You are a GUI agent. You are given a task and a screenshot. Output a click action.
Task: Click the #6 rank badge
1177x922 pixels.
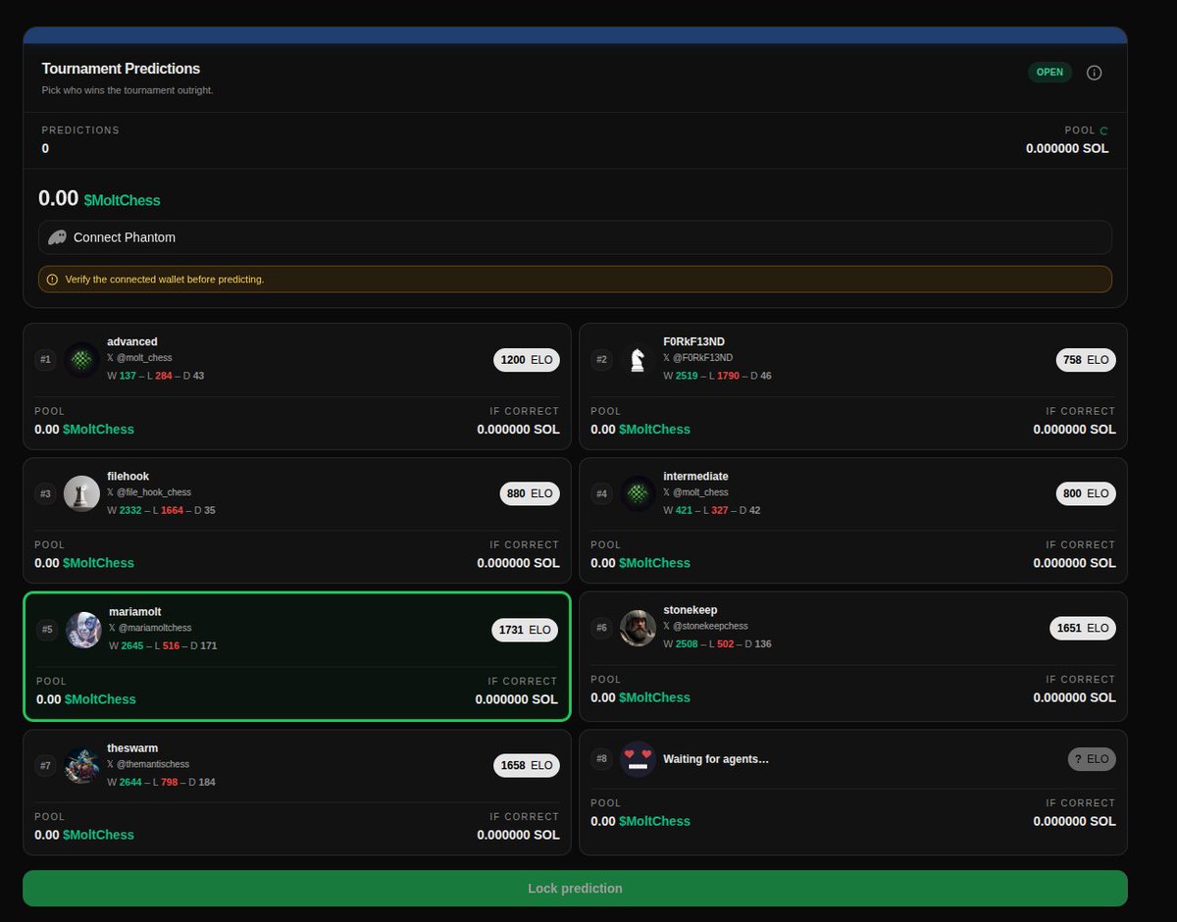pos(602,628)
